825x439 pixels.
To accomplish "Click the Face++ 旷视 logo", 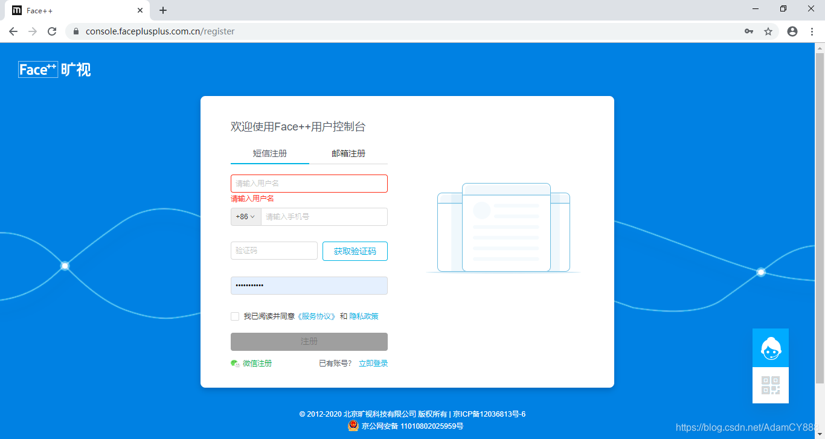I will tap(54, 69).
